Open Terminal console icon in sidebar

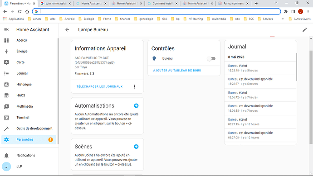coord(6,118)
